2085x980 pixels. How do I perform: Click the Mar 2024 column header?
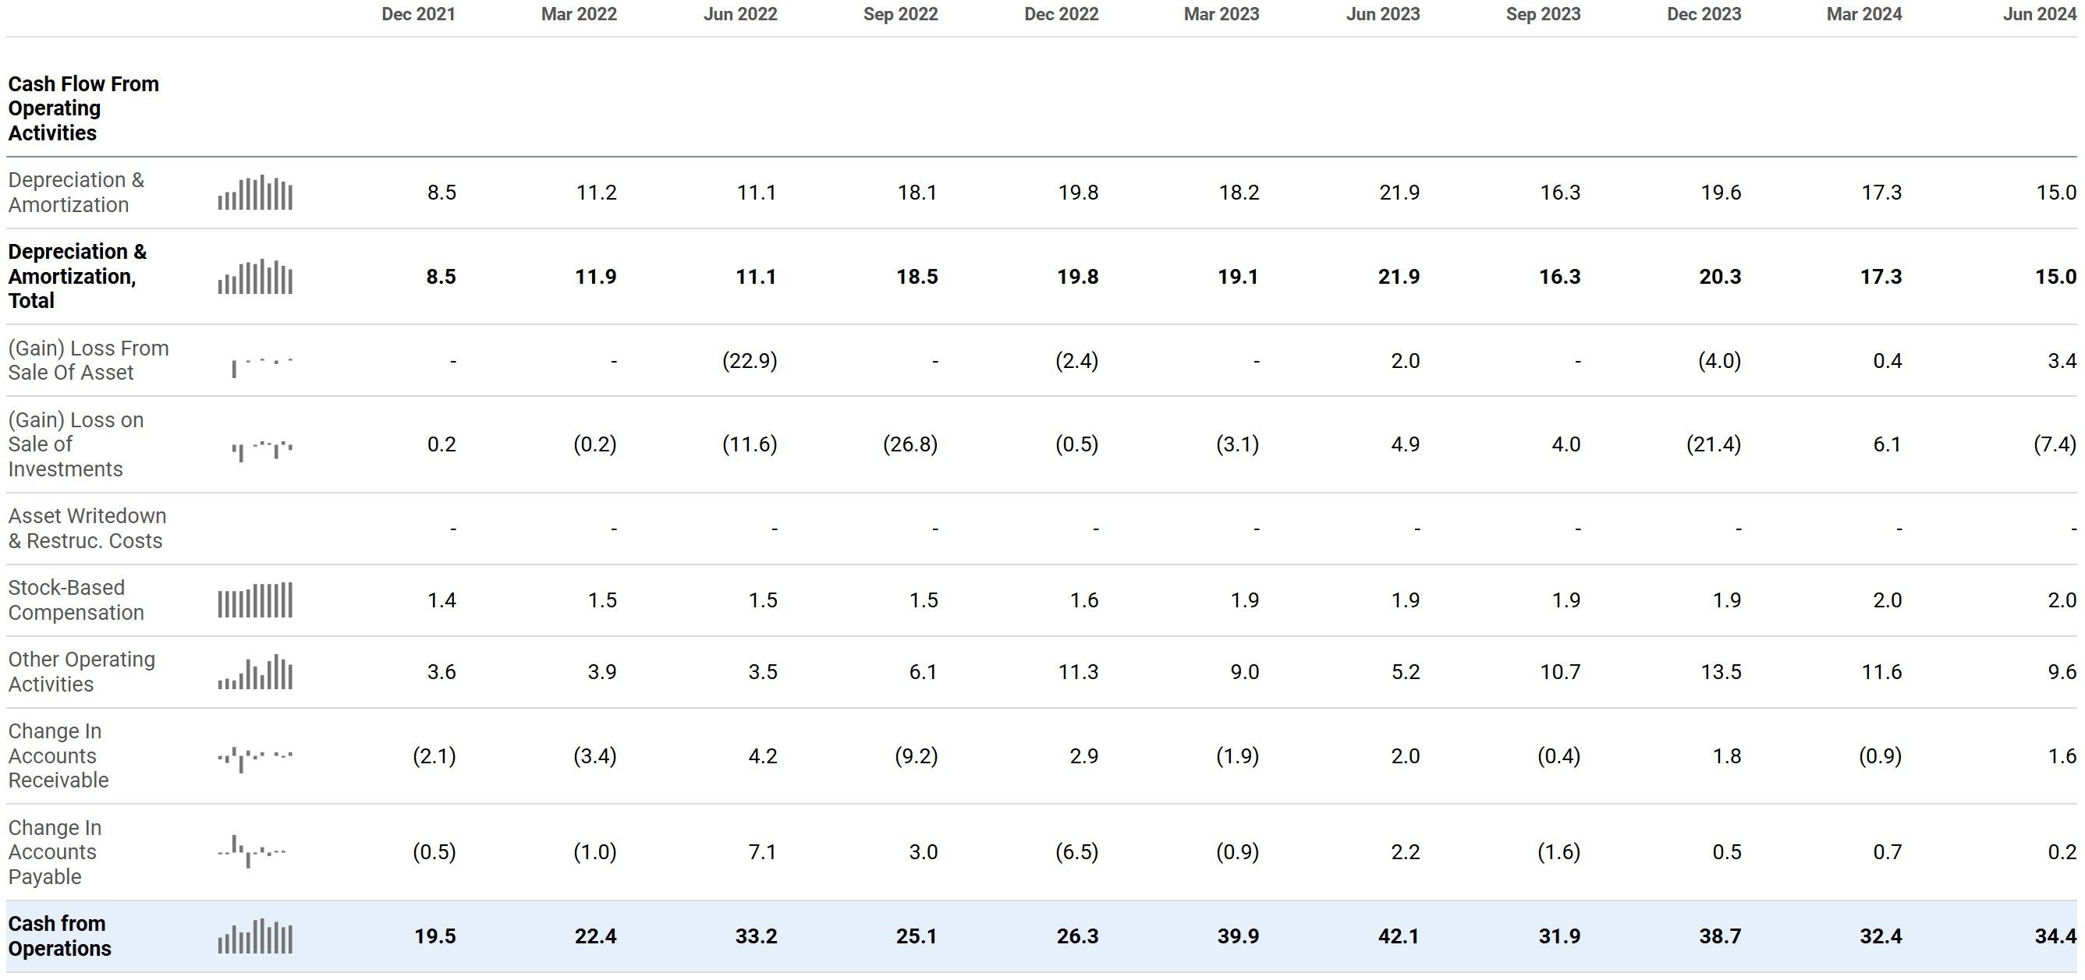pos(1863,15)
